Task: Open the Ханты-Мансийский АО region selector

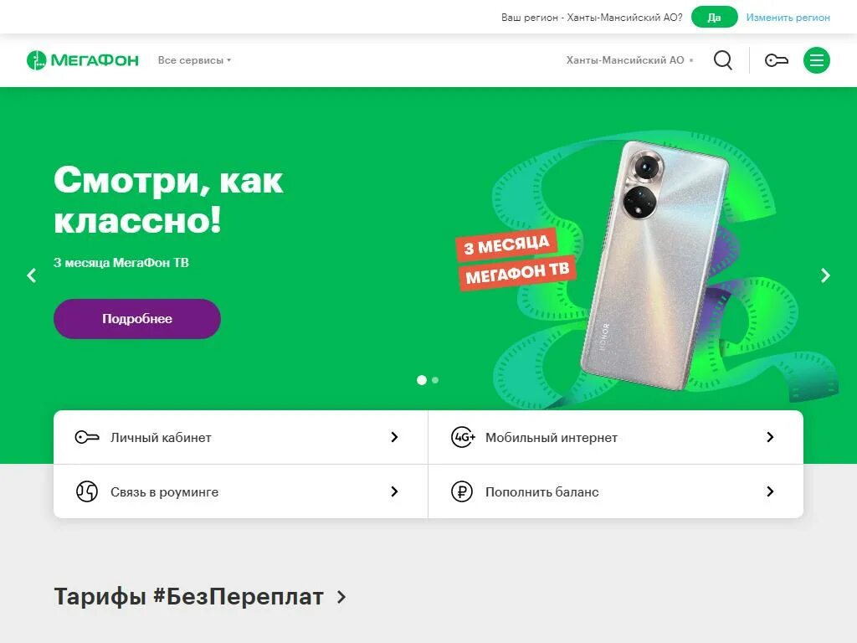Action: (x=629, y=60)
